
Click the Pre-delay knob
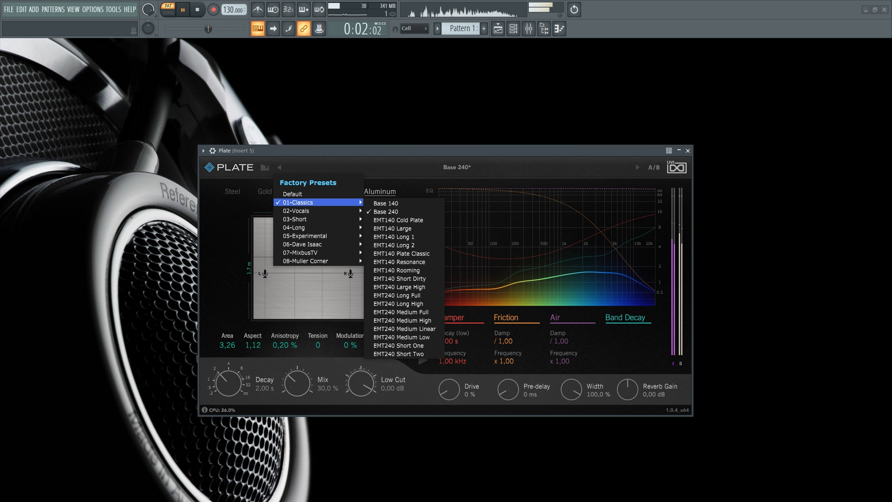[508, 390]
